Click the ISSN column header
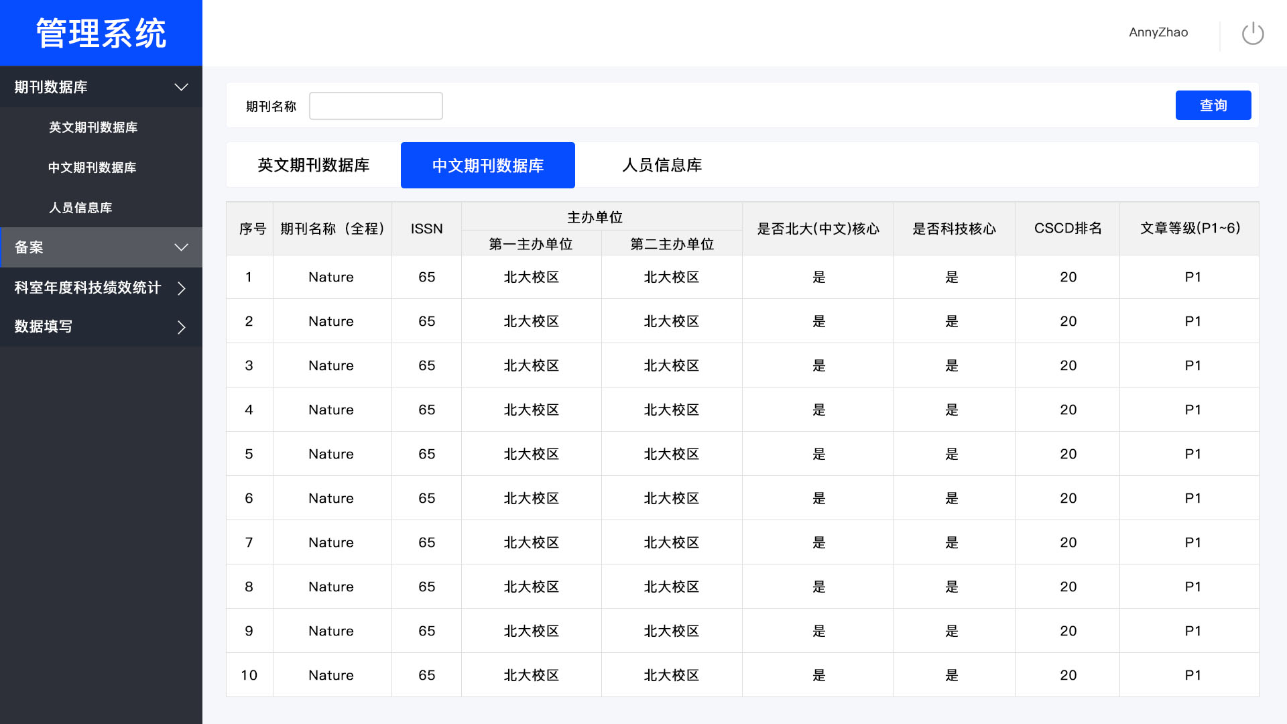 tap(426, 229)
